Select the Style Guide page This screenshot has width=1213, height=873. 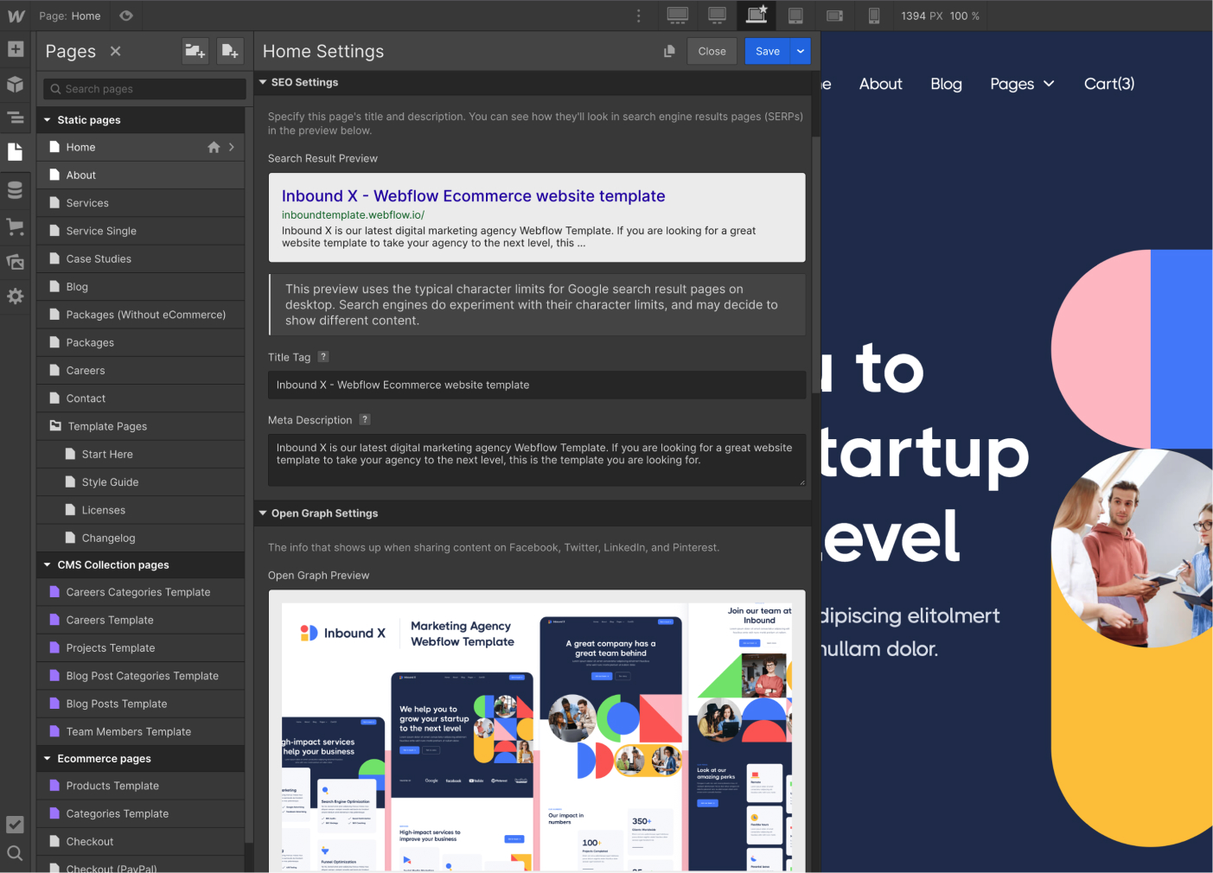click(x=140, y=482)
